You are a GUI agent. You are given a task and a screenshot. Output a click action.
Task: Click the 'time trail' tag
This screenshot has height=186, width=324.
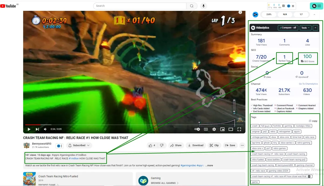[297, 137]
